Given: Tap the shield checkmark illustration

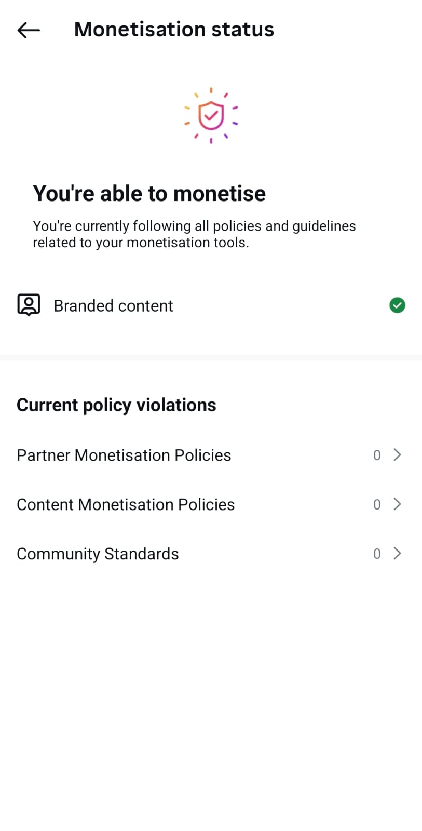Looking at the screenshot, I should pos(211,115).
